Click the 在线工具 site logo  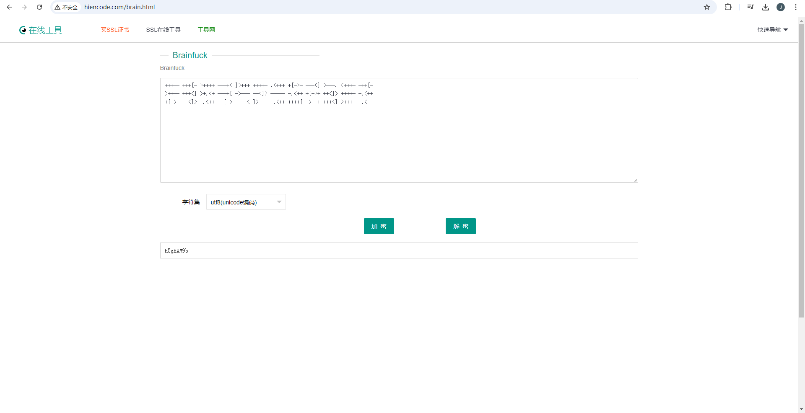tap(41, 30)
